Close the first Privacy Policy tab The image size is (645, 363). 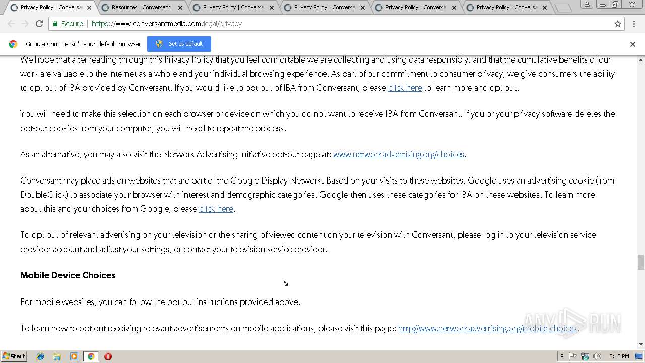(89, 8)
